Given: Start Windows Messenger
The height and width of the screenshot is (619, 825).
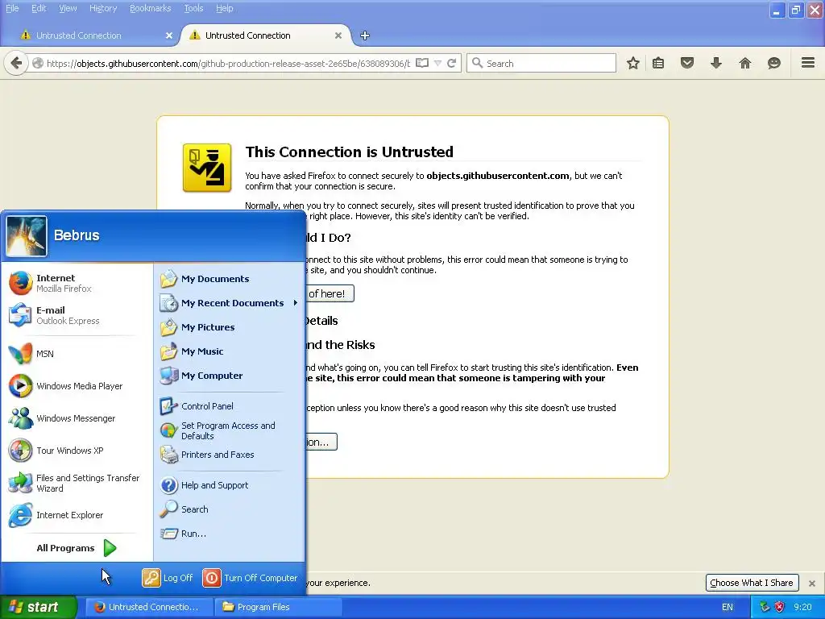Looking at the screenshot, I should point(77,418).
